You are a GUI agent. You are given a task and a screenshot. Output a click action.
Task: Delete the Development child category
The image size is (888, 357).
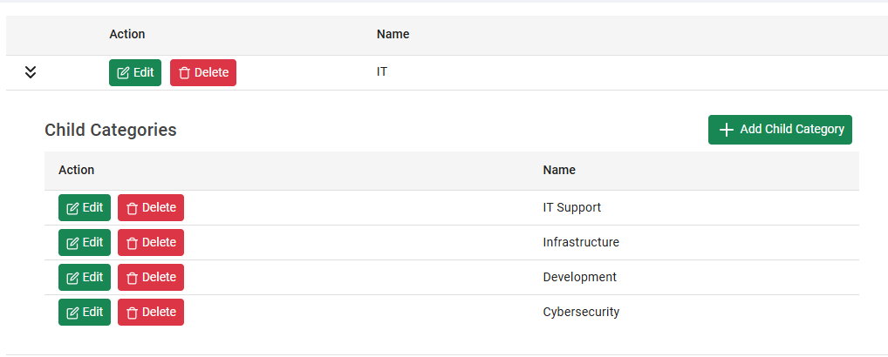(151, 277)
